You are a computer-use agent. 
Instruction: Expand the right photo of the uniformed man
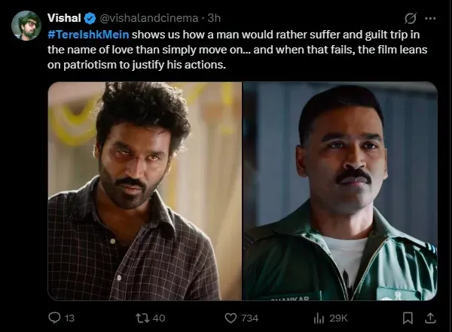[x=340, y=190]
